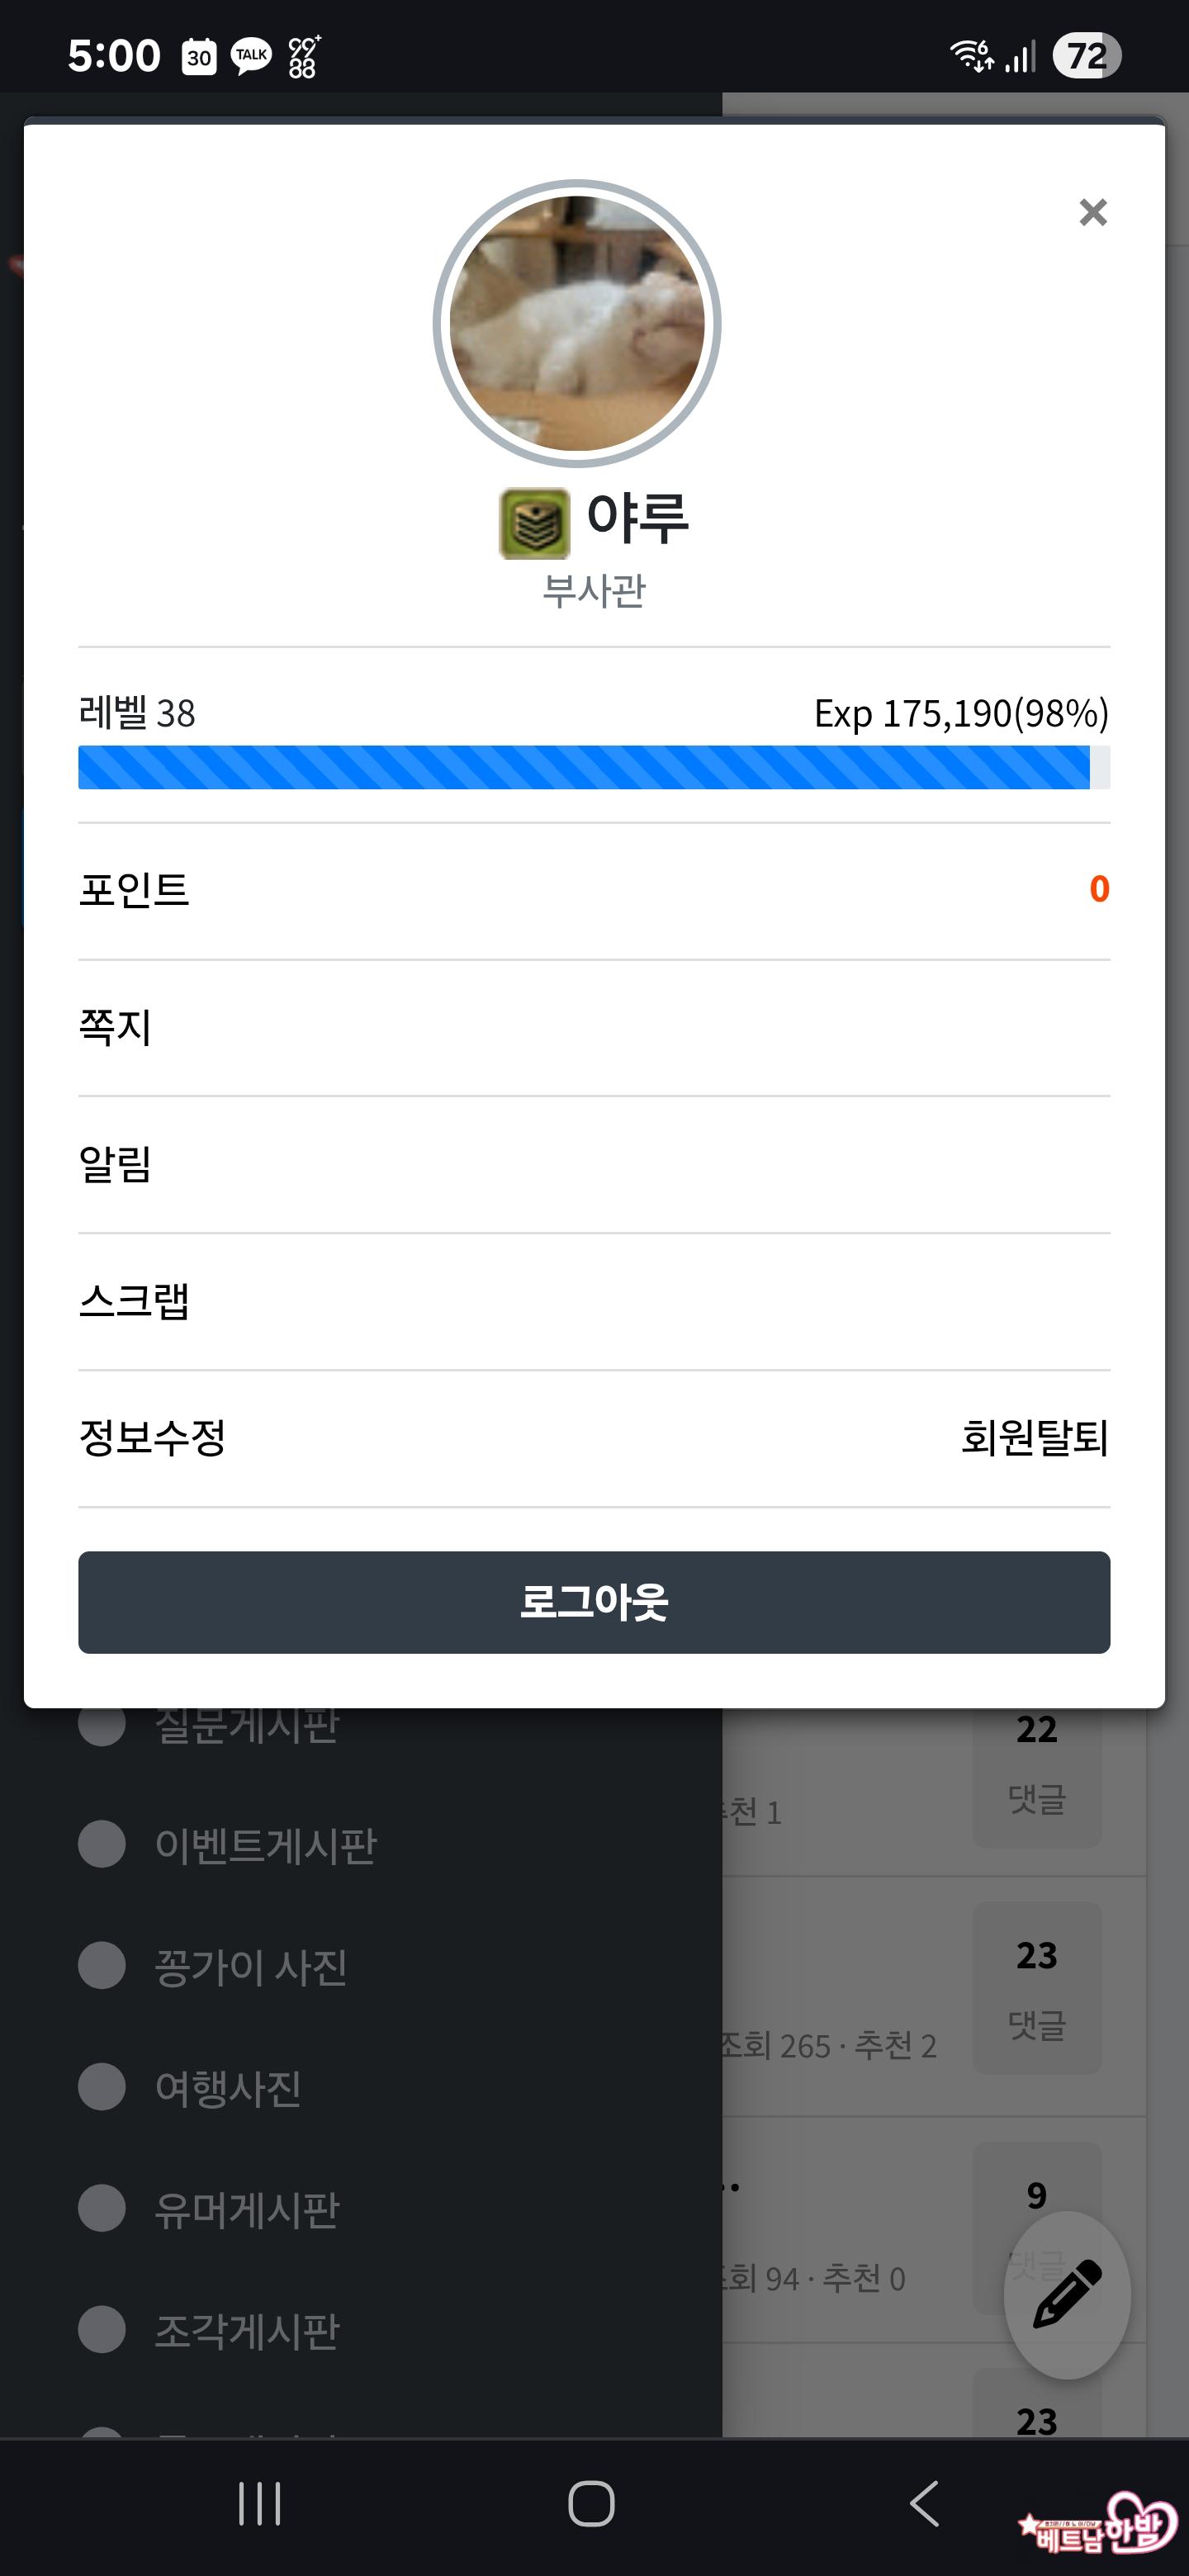Click the level 38 experience progress bar
The image size is (1189, 2576).
click(x=593, y=767)
